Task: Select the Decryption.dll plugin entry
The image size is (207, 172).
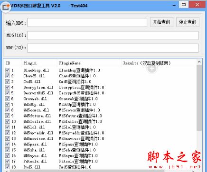Action: [x=38, y=87]
